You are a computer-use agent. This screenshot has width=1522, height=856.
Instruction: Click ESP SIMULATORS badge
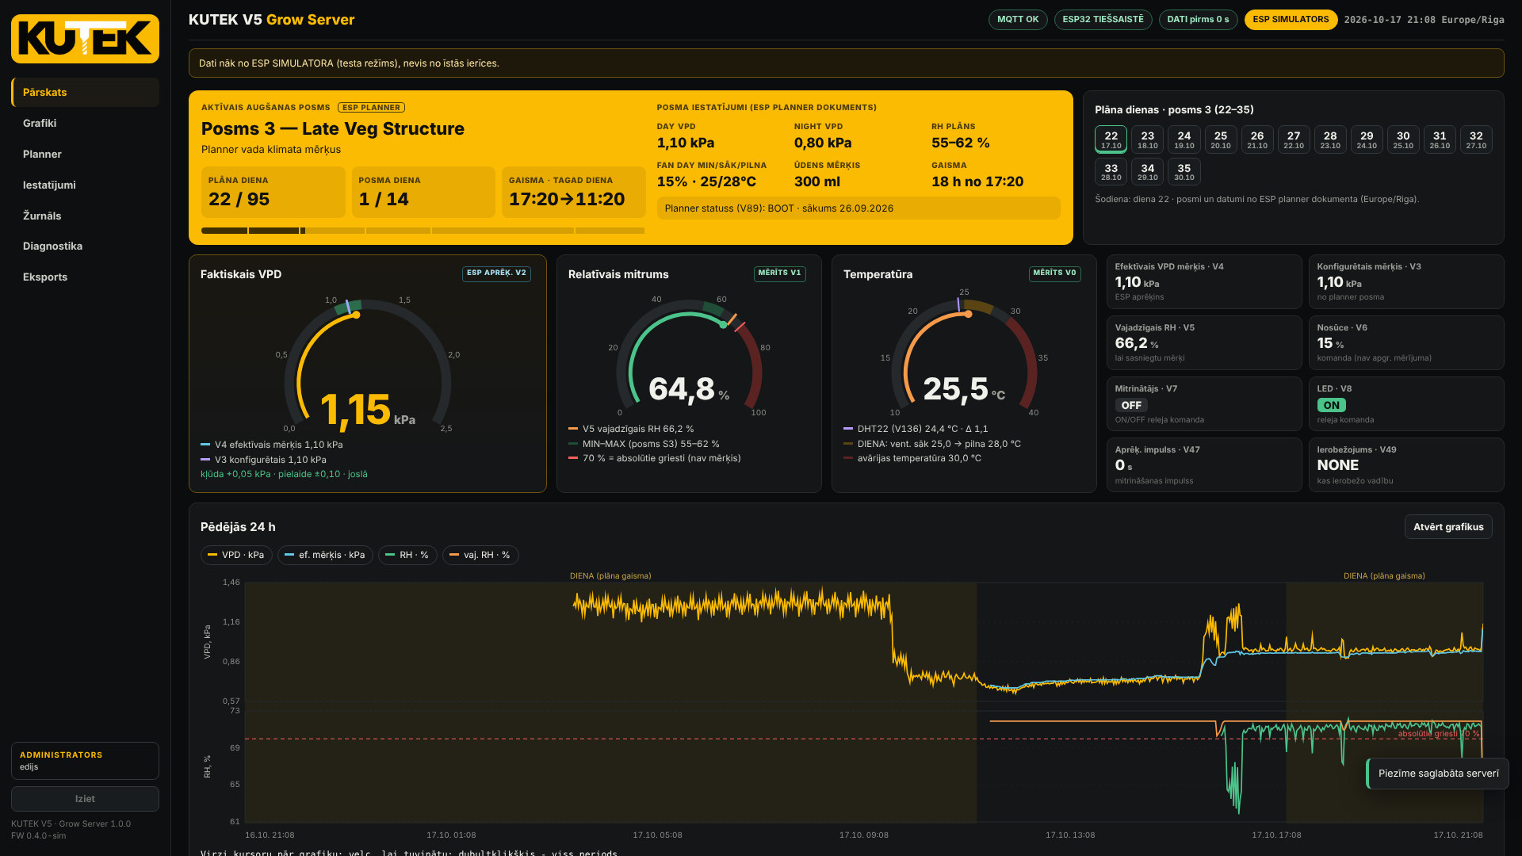pos(1291,20)
